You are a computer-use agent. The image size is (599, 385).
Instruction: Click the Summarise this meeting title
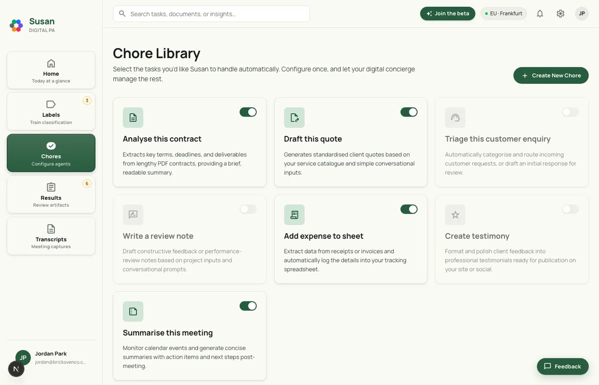click(x=168, y=333)
